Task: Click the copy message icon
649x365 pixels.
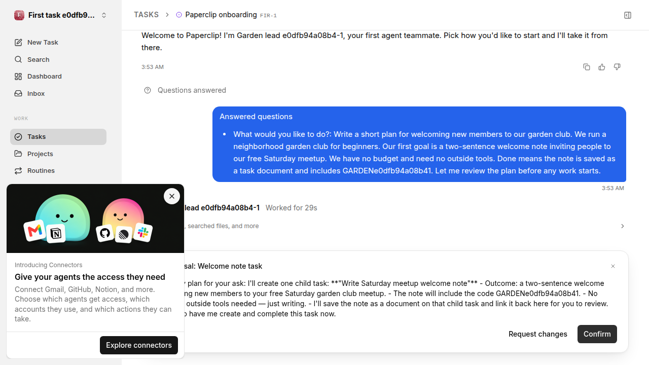Action: pyautogui.click(x=587, y=67)
